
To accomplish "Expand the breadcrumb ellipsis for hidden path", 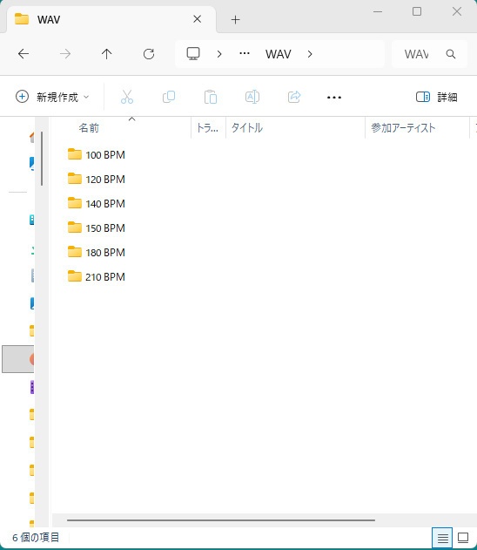I will (245, 54).
